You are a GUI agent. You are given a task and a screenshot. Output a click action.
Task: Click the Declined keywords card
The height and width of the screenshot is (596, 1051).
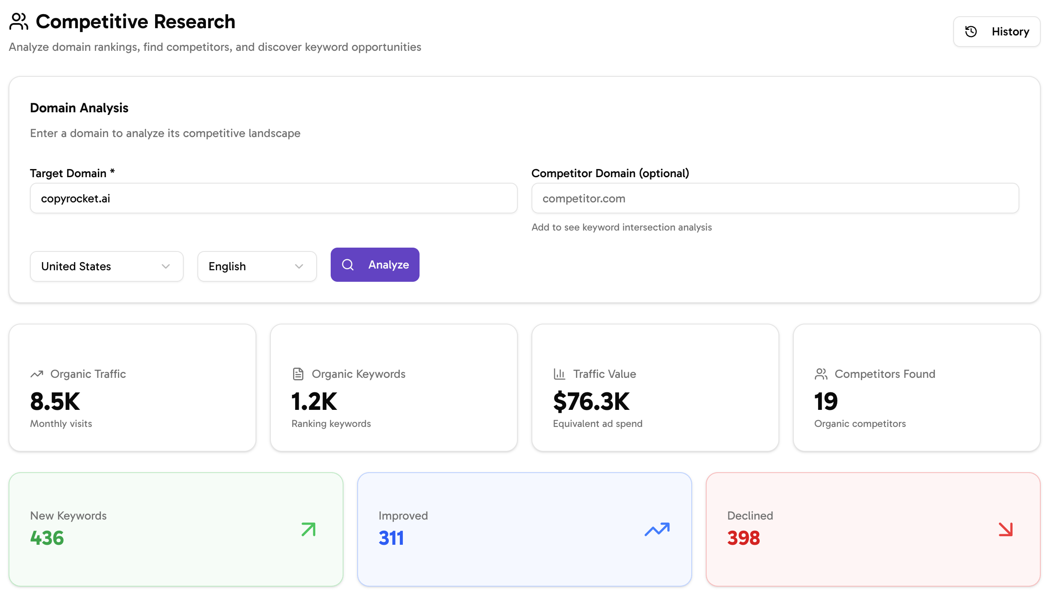(873, 529)
